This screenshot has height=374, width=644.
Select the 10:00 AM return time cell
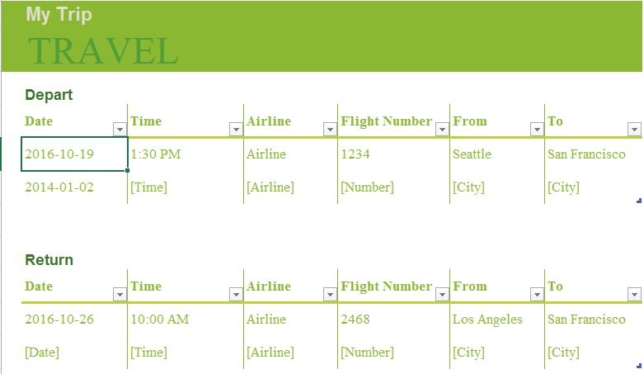point(185,320)
